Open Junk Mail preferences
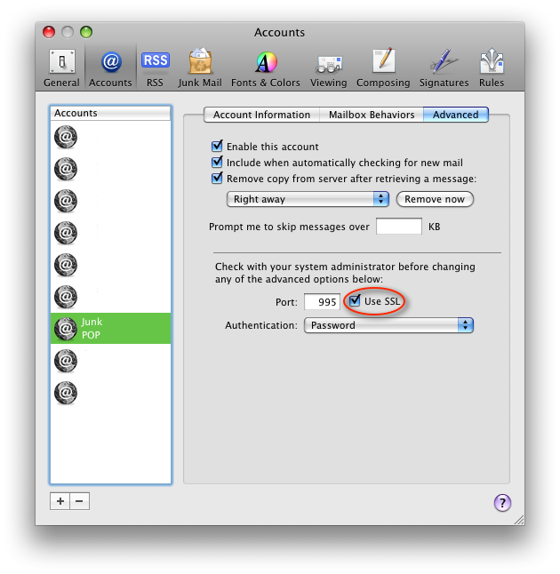Image resolution: width=560 pixels, height=574 pixels. [200, 68]
